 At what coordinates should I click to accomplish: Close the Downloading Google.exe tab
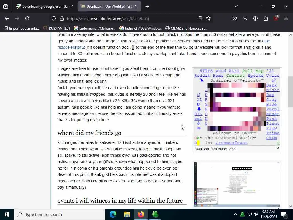click(72, 6)
